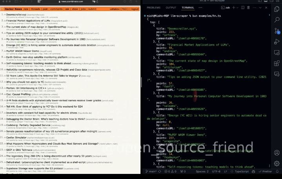Open 'comments' in Hacker News header

[x=56, y=9]
